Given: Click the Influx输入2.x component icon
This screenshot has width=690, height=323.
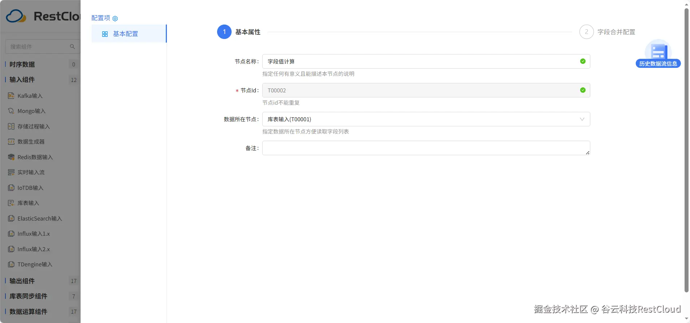Looking at the screenshot, I should (x=11, y=249).
